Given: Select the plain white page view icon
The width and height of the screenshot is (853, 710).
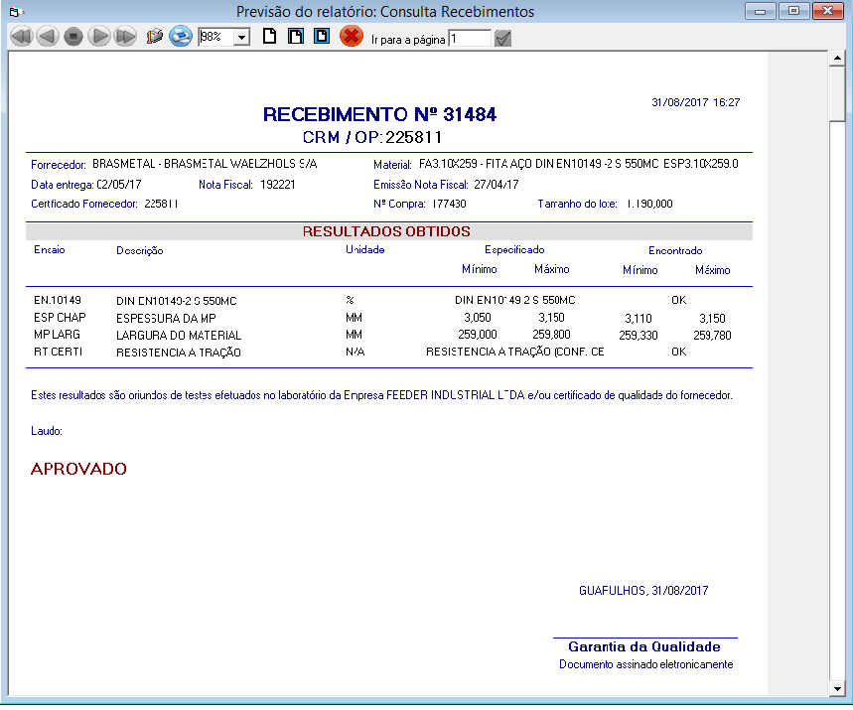Looking at the screenshot, I should tap(269, 37).
